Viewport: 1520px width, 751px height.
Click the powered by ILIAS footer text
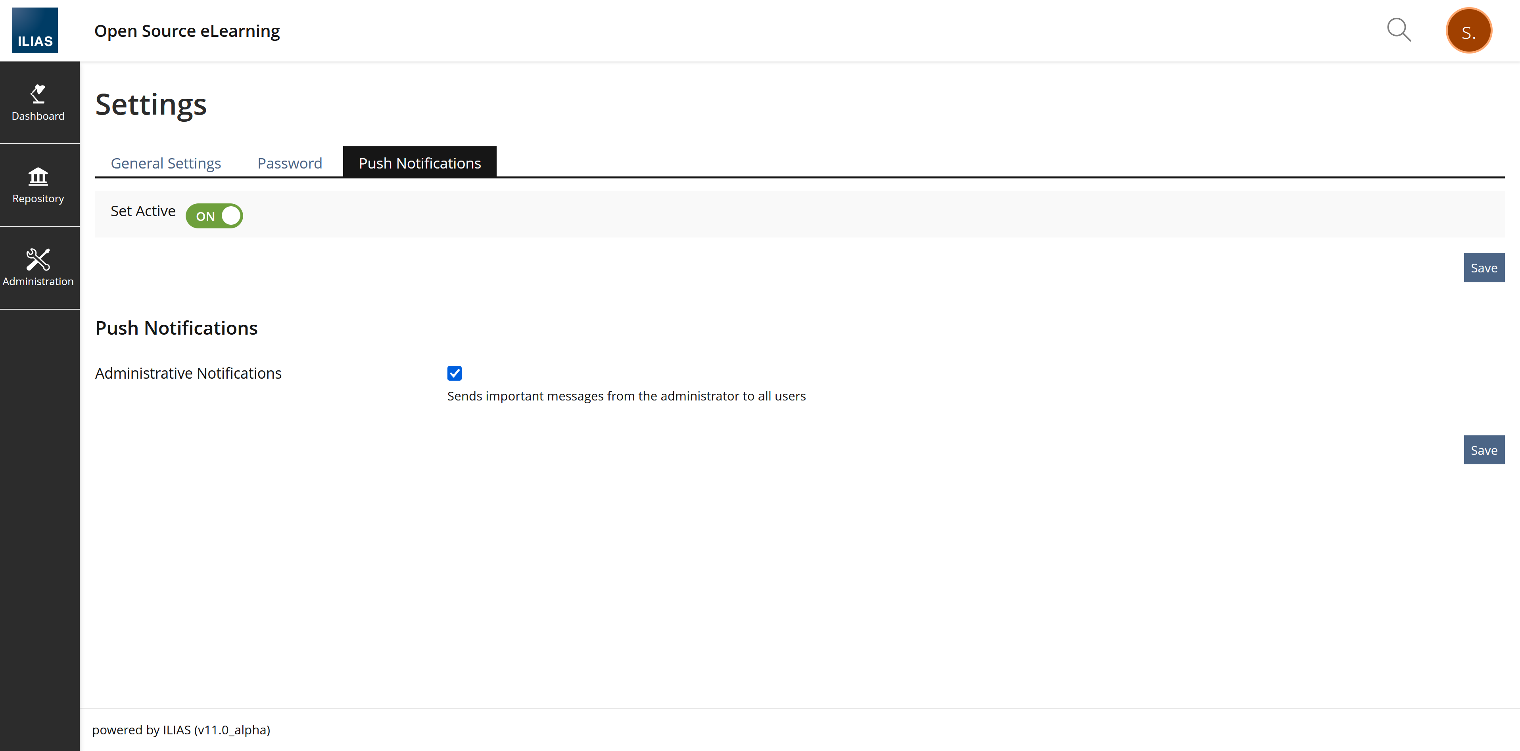tap(181, 730)
